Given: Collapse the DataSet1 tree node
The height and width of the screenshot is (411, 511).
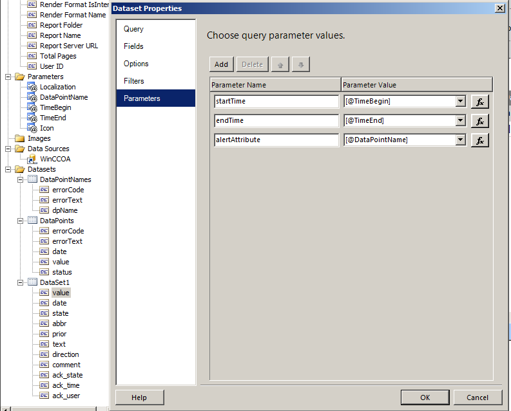Looking at the screenshot, I should click(x=21, y=282).
